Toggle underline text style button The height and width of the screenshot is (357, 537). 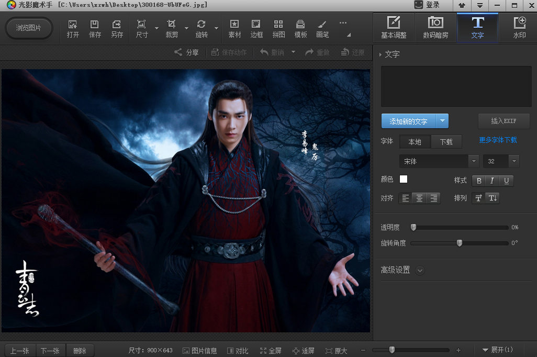coord(506,181)
